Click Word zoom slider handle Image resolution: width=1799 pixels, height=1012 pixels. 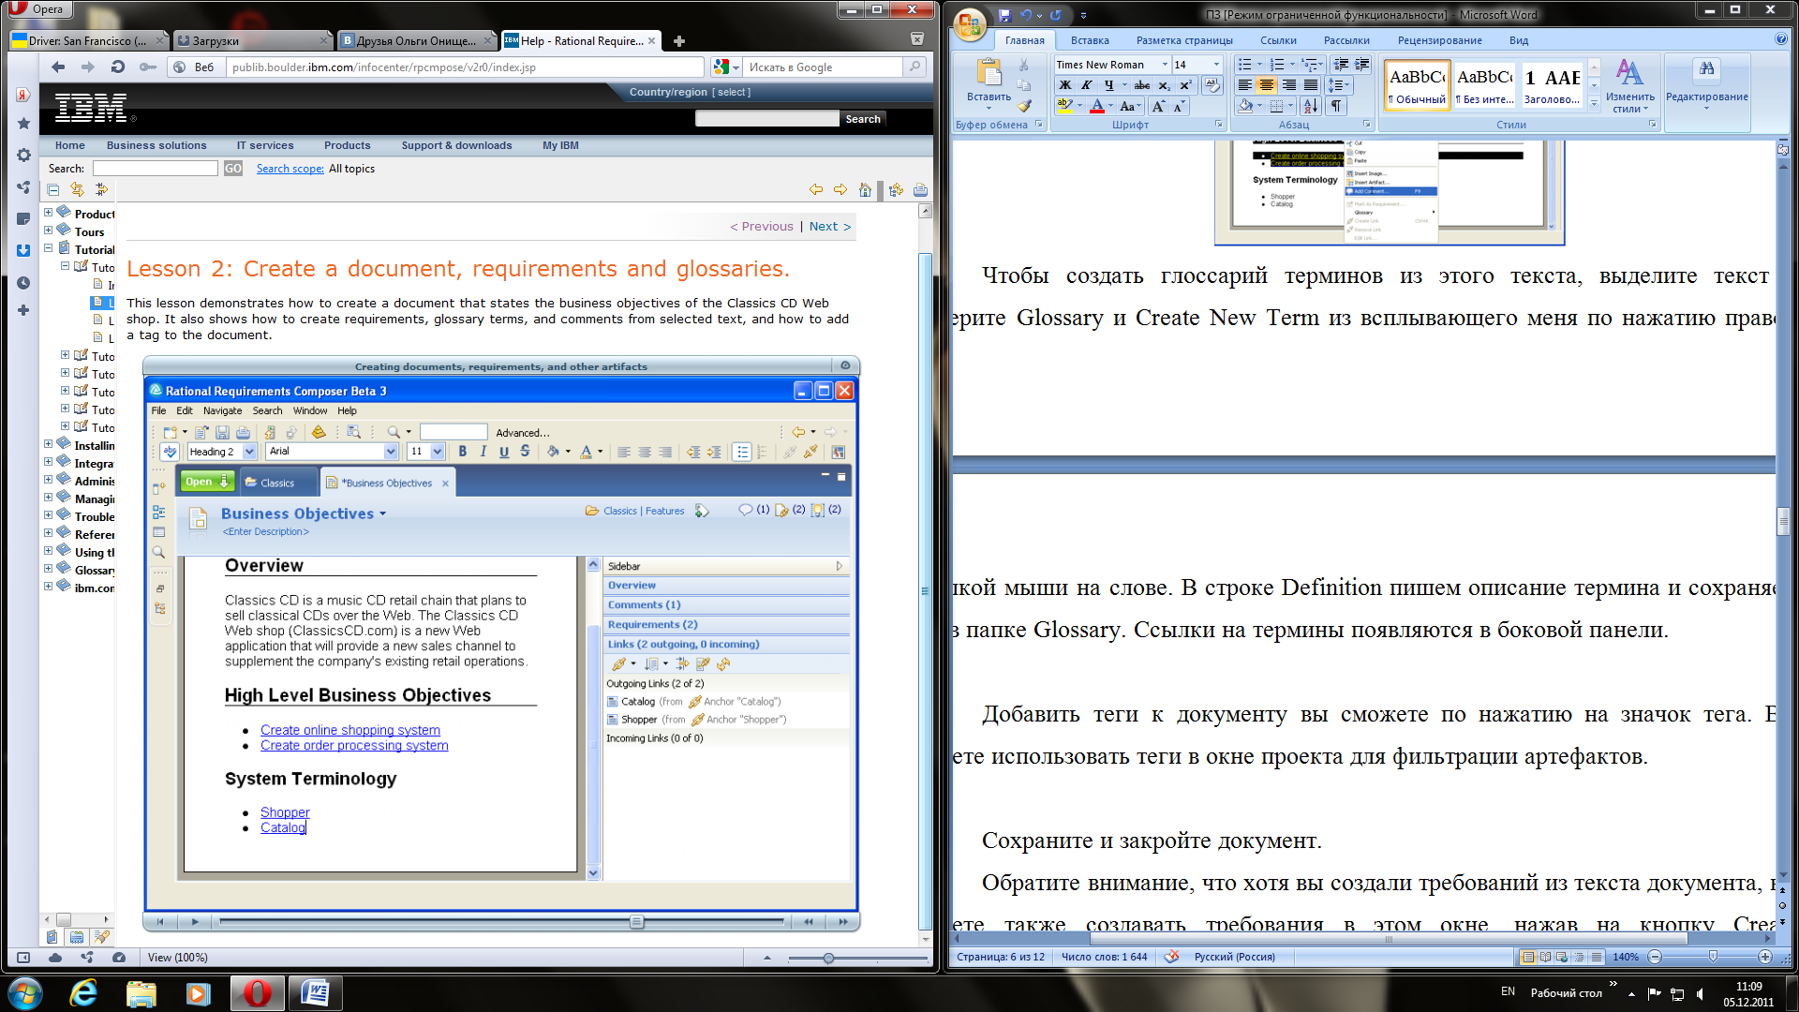1713,957
